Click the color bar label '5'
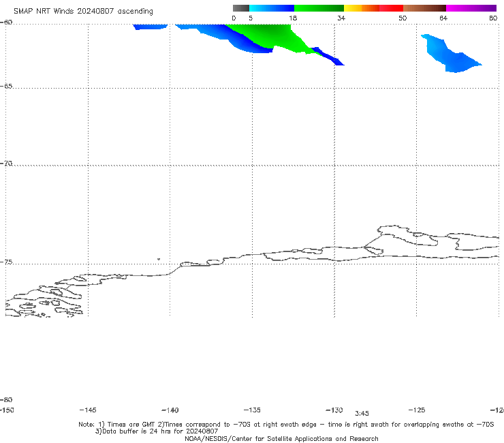 251,18
